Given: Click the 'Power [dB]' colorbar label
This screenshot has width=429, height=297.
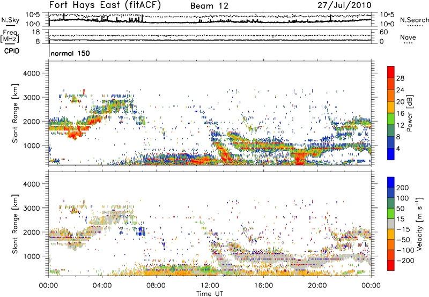Looking at the screenshot, I should (409, 113).
